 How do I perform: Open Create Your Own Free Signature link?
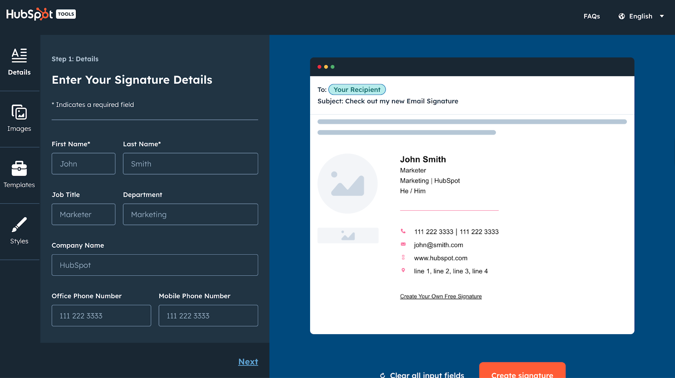[x=441, y=296]
